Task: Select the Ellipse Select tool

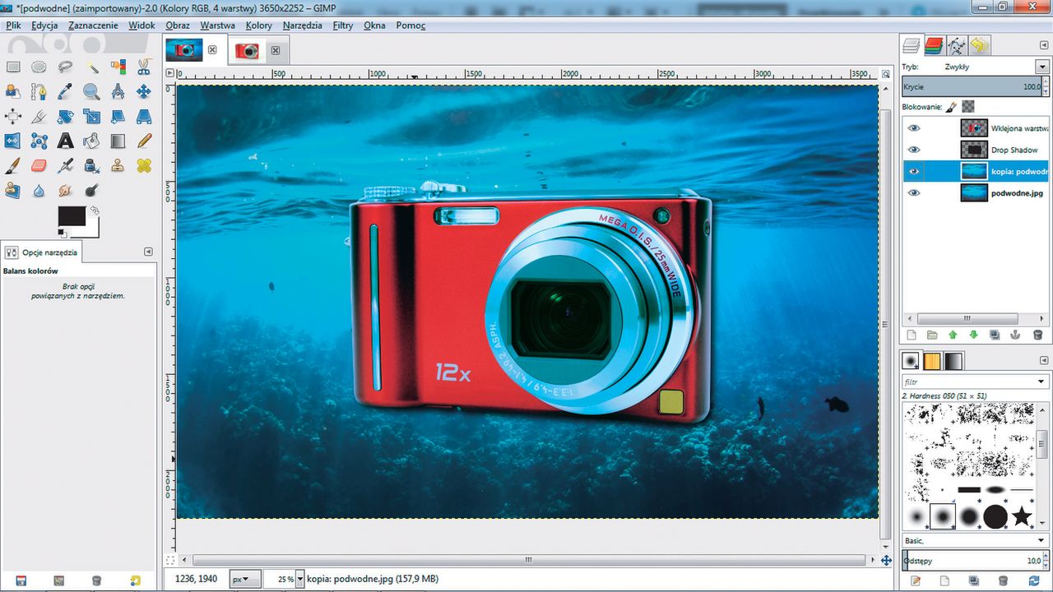Action: [x=39, y=67]
